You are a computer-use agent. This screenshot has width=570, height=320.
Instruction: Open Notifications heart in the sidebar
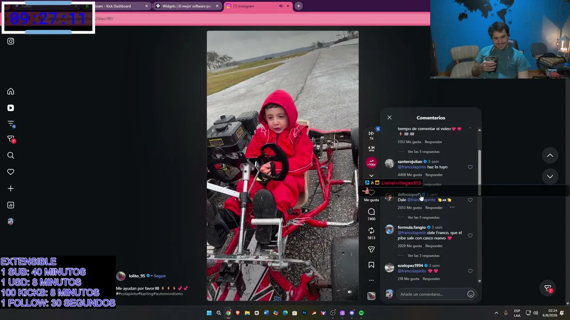click(x=11, y=172)
